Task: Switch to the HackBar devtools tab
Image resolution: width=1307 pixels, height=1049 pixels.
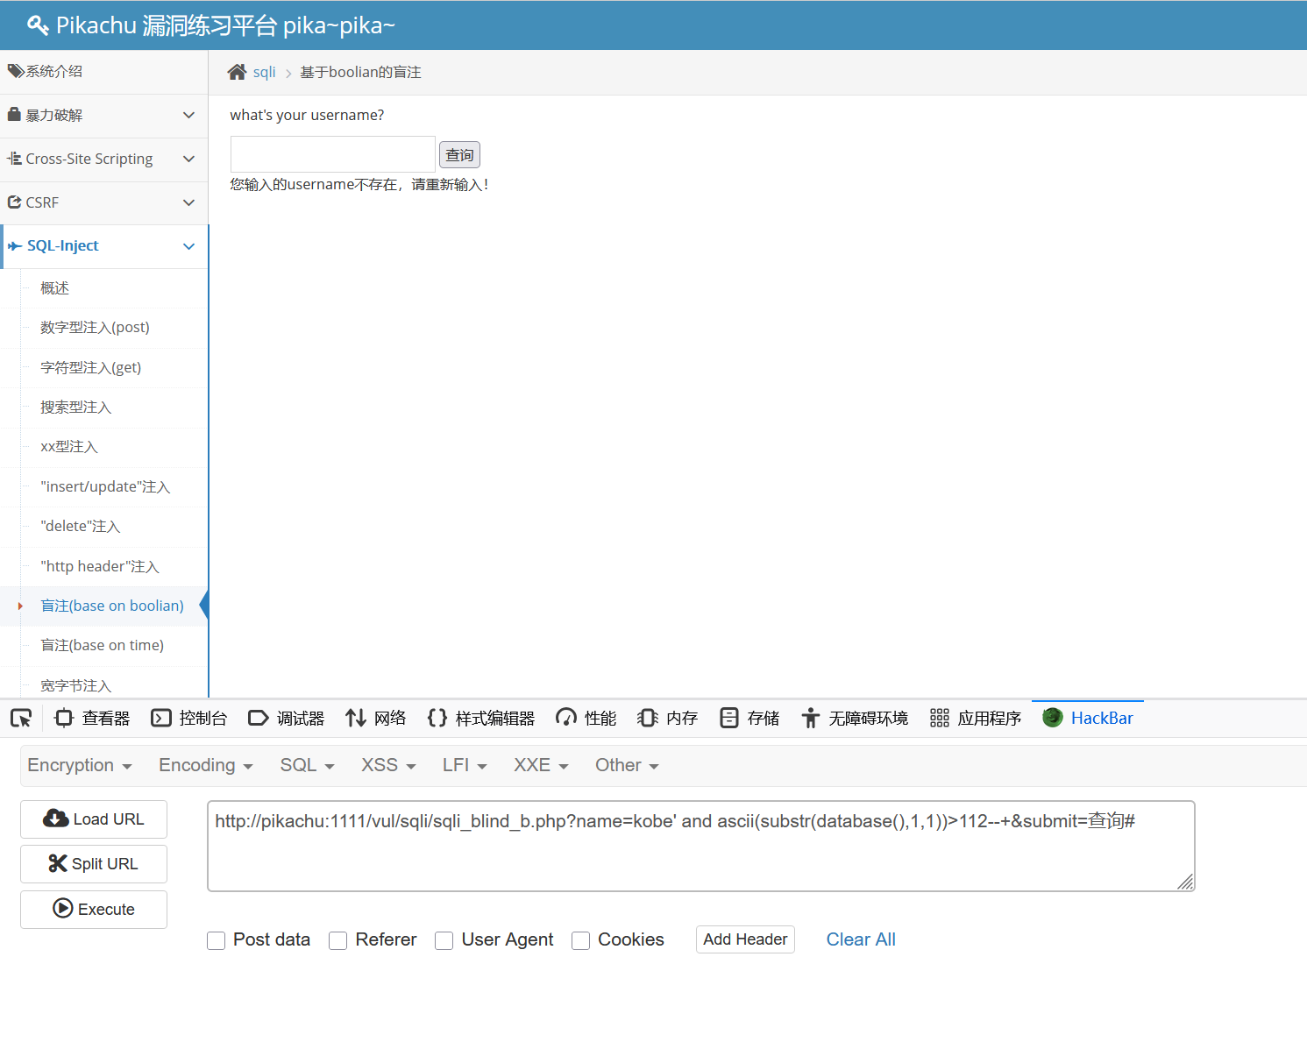Action: 1088,718
